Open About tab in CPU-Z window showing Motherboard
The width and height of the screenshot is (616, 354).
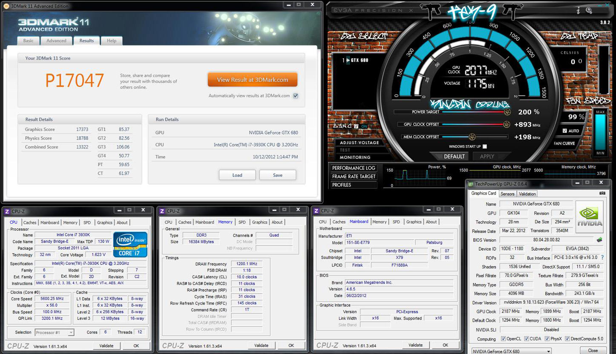click(432, 222)
